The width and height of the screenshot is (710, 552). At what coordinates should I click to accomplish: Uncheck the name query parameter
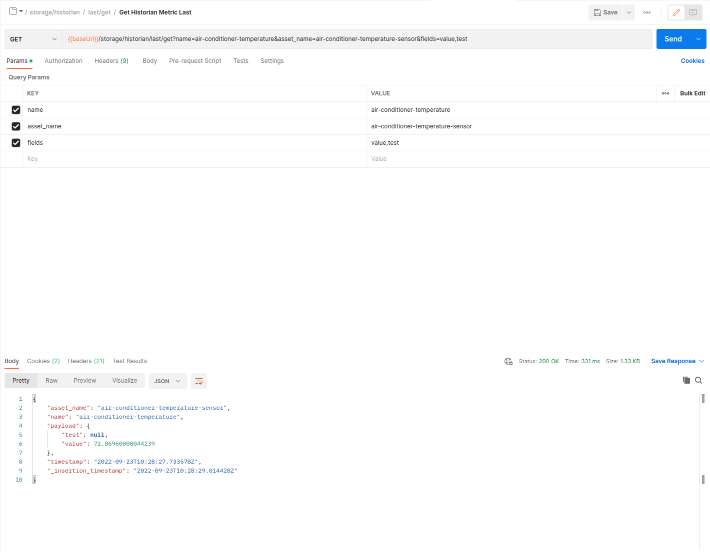point(16,110)
